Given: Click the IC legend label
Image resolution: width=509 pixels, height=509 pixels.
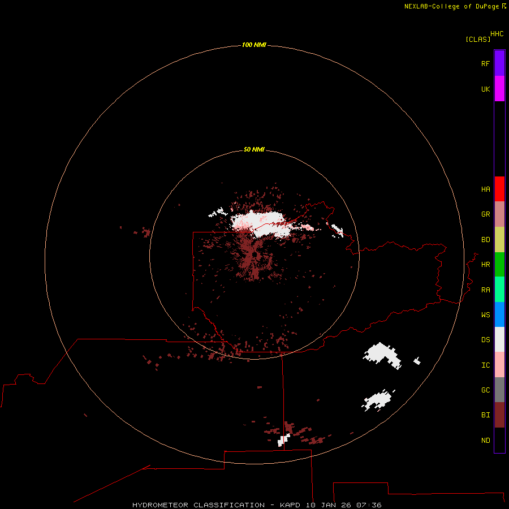Looking at the screenshot, I should click(x=485, y=365).
